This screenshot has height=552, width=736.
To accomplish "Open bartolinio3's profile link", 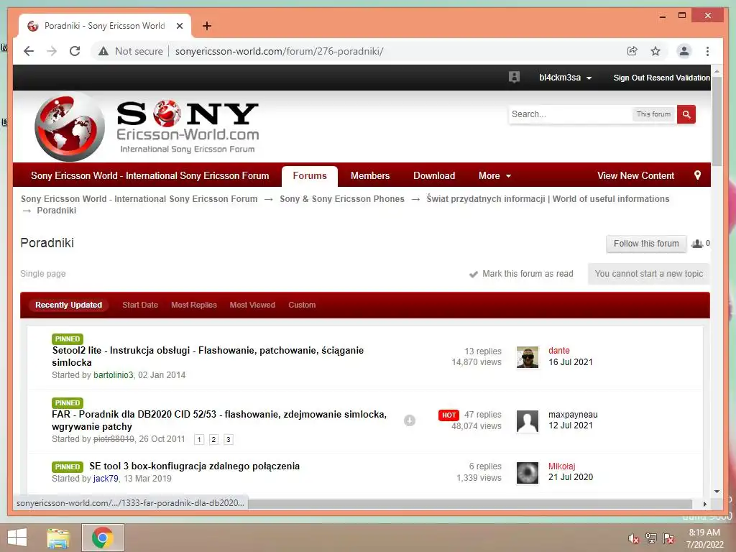I will (x=113, y=375).
